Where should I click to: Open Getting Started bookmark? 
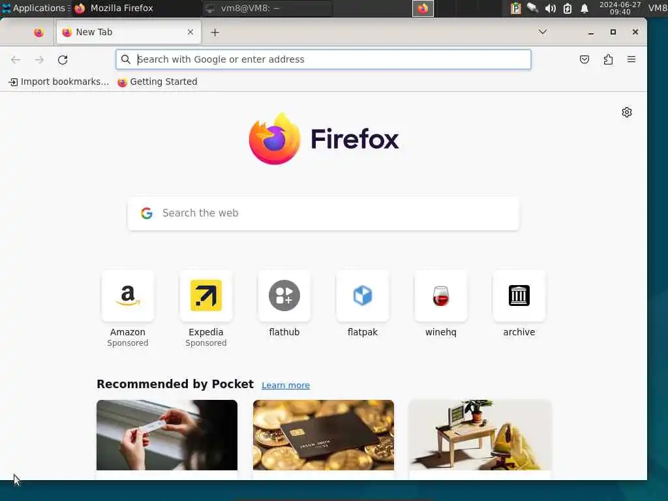157,82
